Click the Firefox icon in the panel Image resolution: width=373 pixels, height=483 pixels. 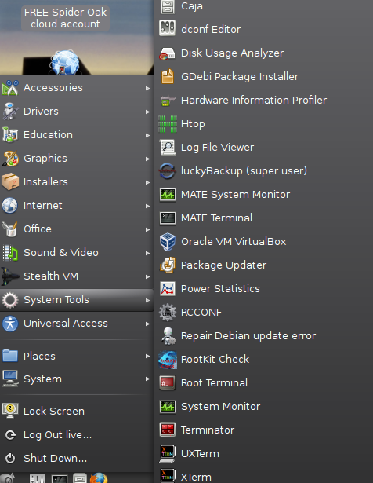coord(99,478)
